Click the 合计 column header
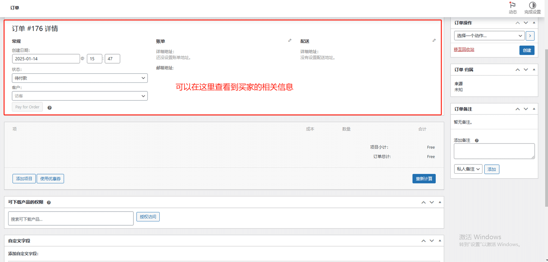This screenshot has width=548, height=262. click(x=422, y=129)
